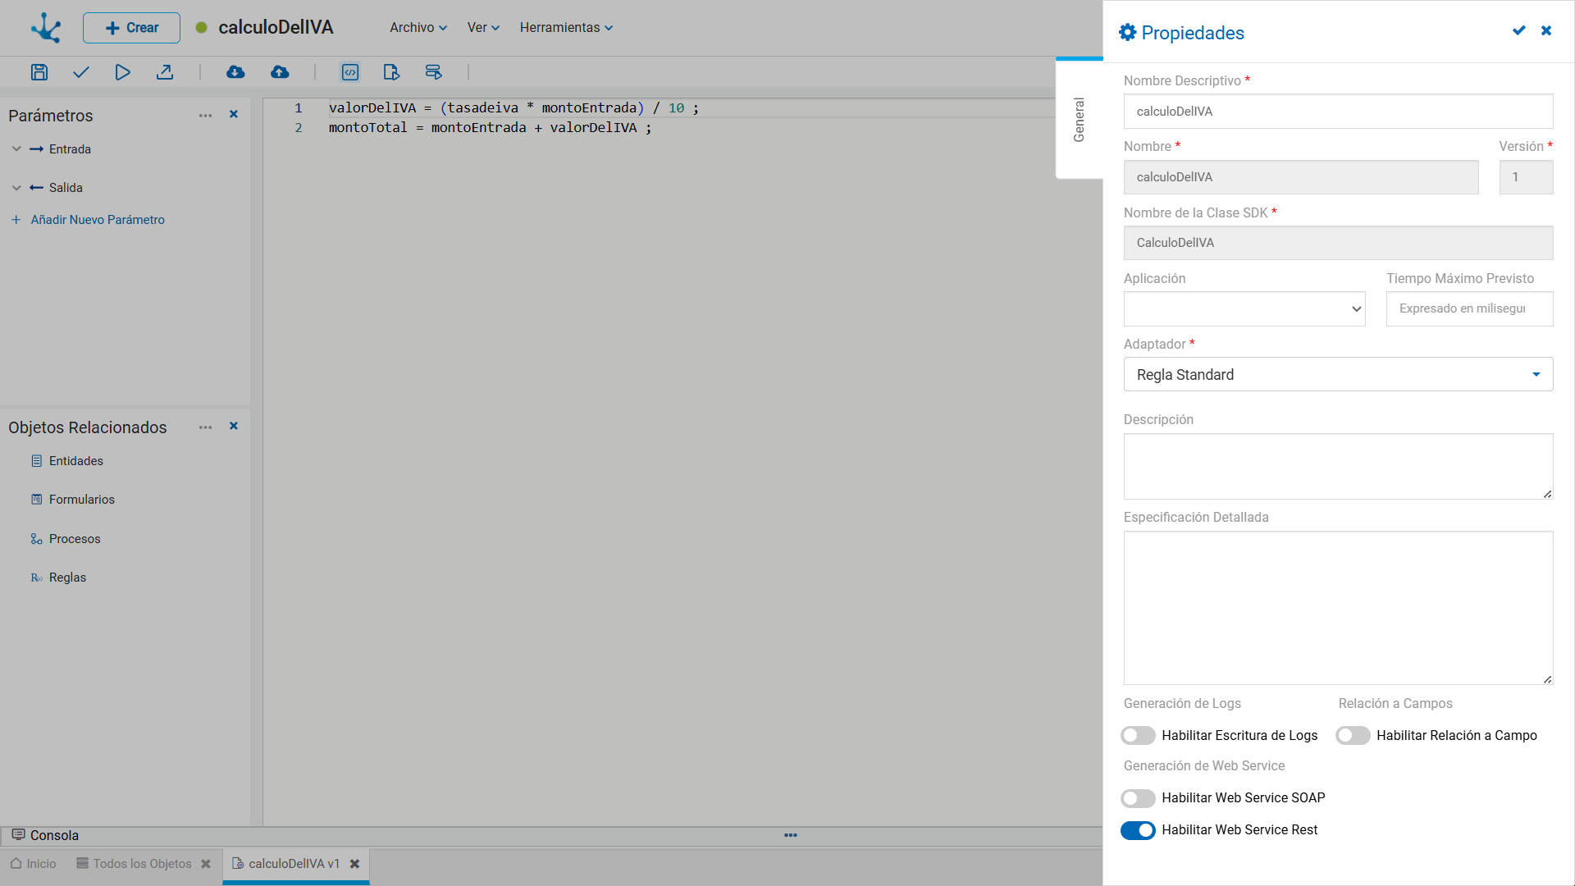Open the Adaptador Regla Standard dropdown
This screenshot has height=886, width=1575.
(1338, 375)
